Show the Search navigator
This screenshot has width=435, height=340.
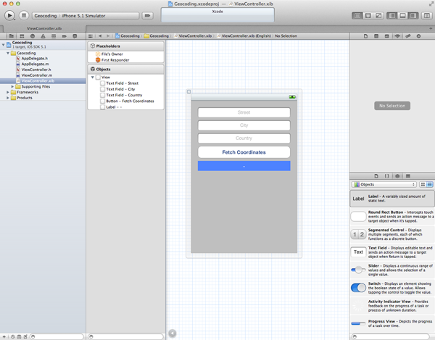(33, 36)
